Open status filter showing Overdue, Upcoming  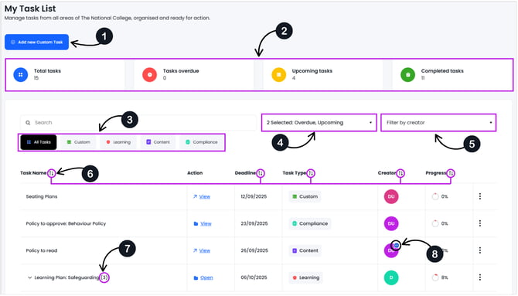(319, 123)
